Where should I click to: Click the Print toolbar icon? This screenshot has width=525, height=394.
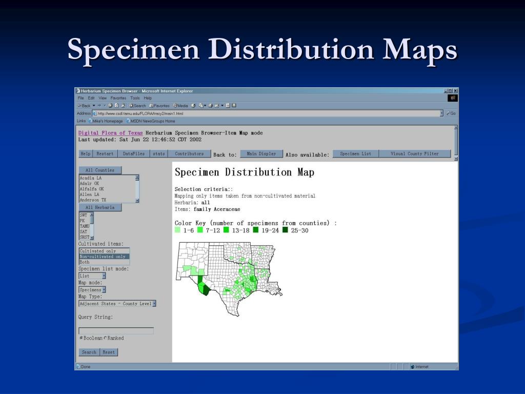pos(210,106)
